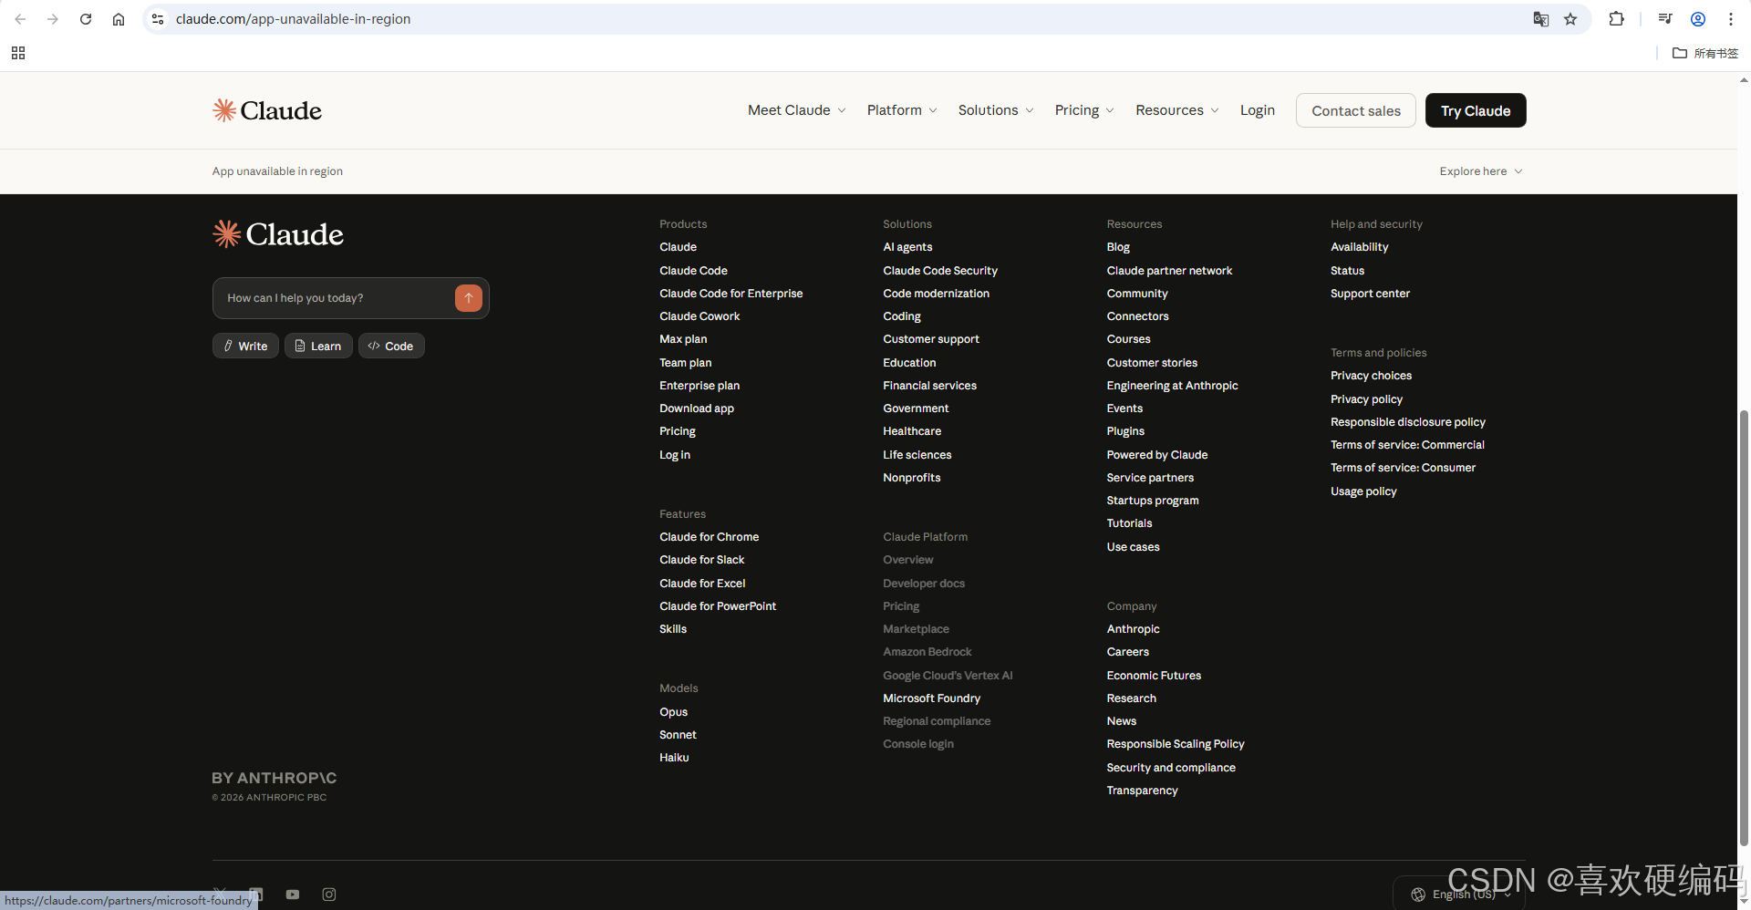The image size is (1751, 910).
Task: Click the Try Claude button
Action: click(1476, 110)
